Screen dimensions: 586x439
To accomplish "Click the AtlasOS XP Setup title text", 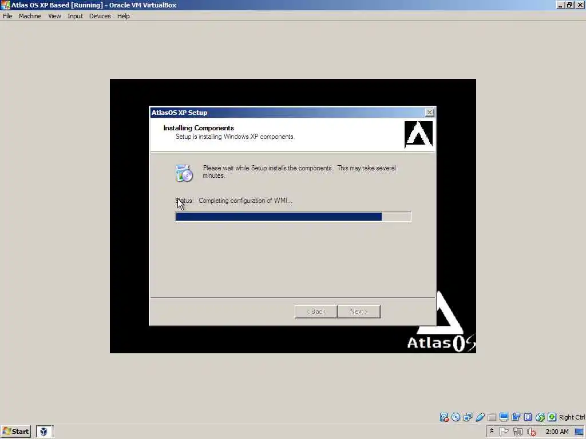I will pyautogui.click(x=179, y=113).
